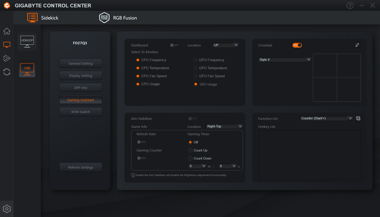The width and height of the screenshot is (380, 217).
Task: Select the monitor sidebar icon
Action: 7,44
